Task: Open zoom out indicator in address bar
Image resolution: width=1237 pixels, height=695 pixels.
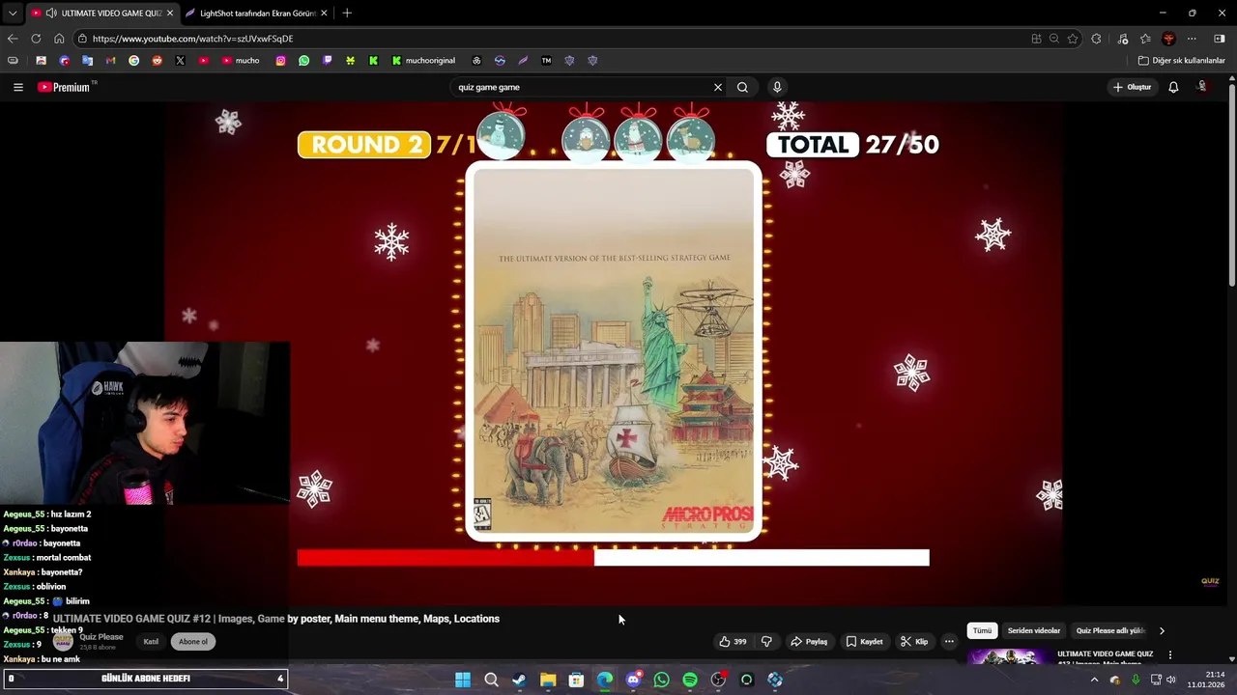Action: 1054,39
